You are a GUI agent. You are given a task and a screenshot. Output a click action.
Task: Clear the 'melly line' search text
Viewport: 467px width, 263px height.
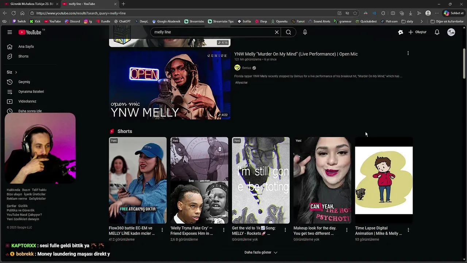(277, 32)
